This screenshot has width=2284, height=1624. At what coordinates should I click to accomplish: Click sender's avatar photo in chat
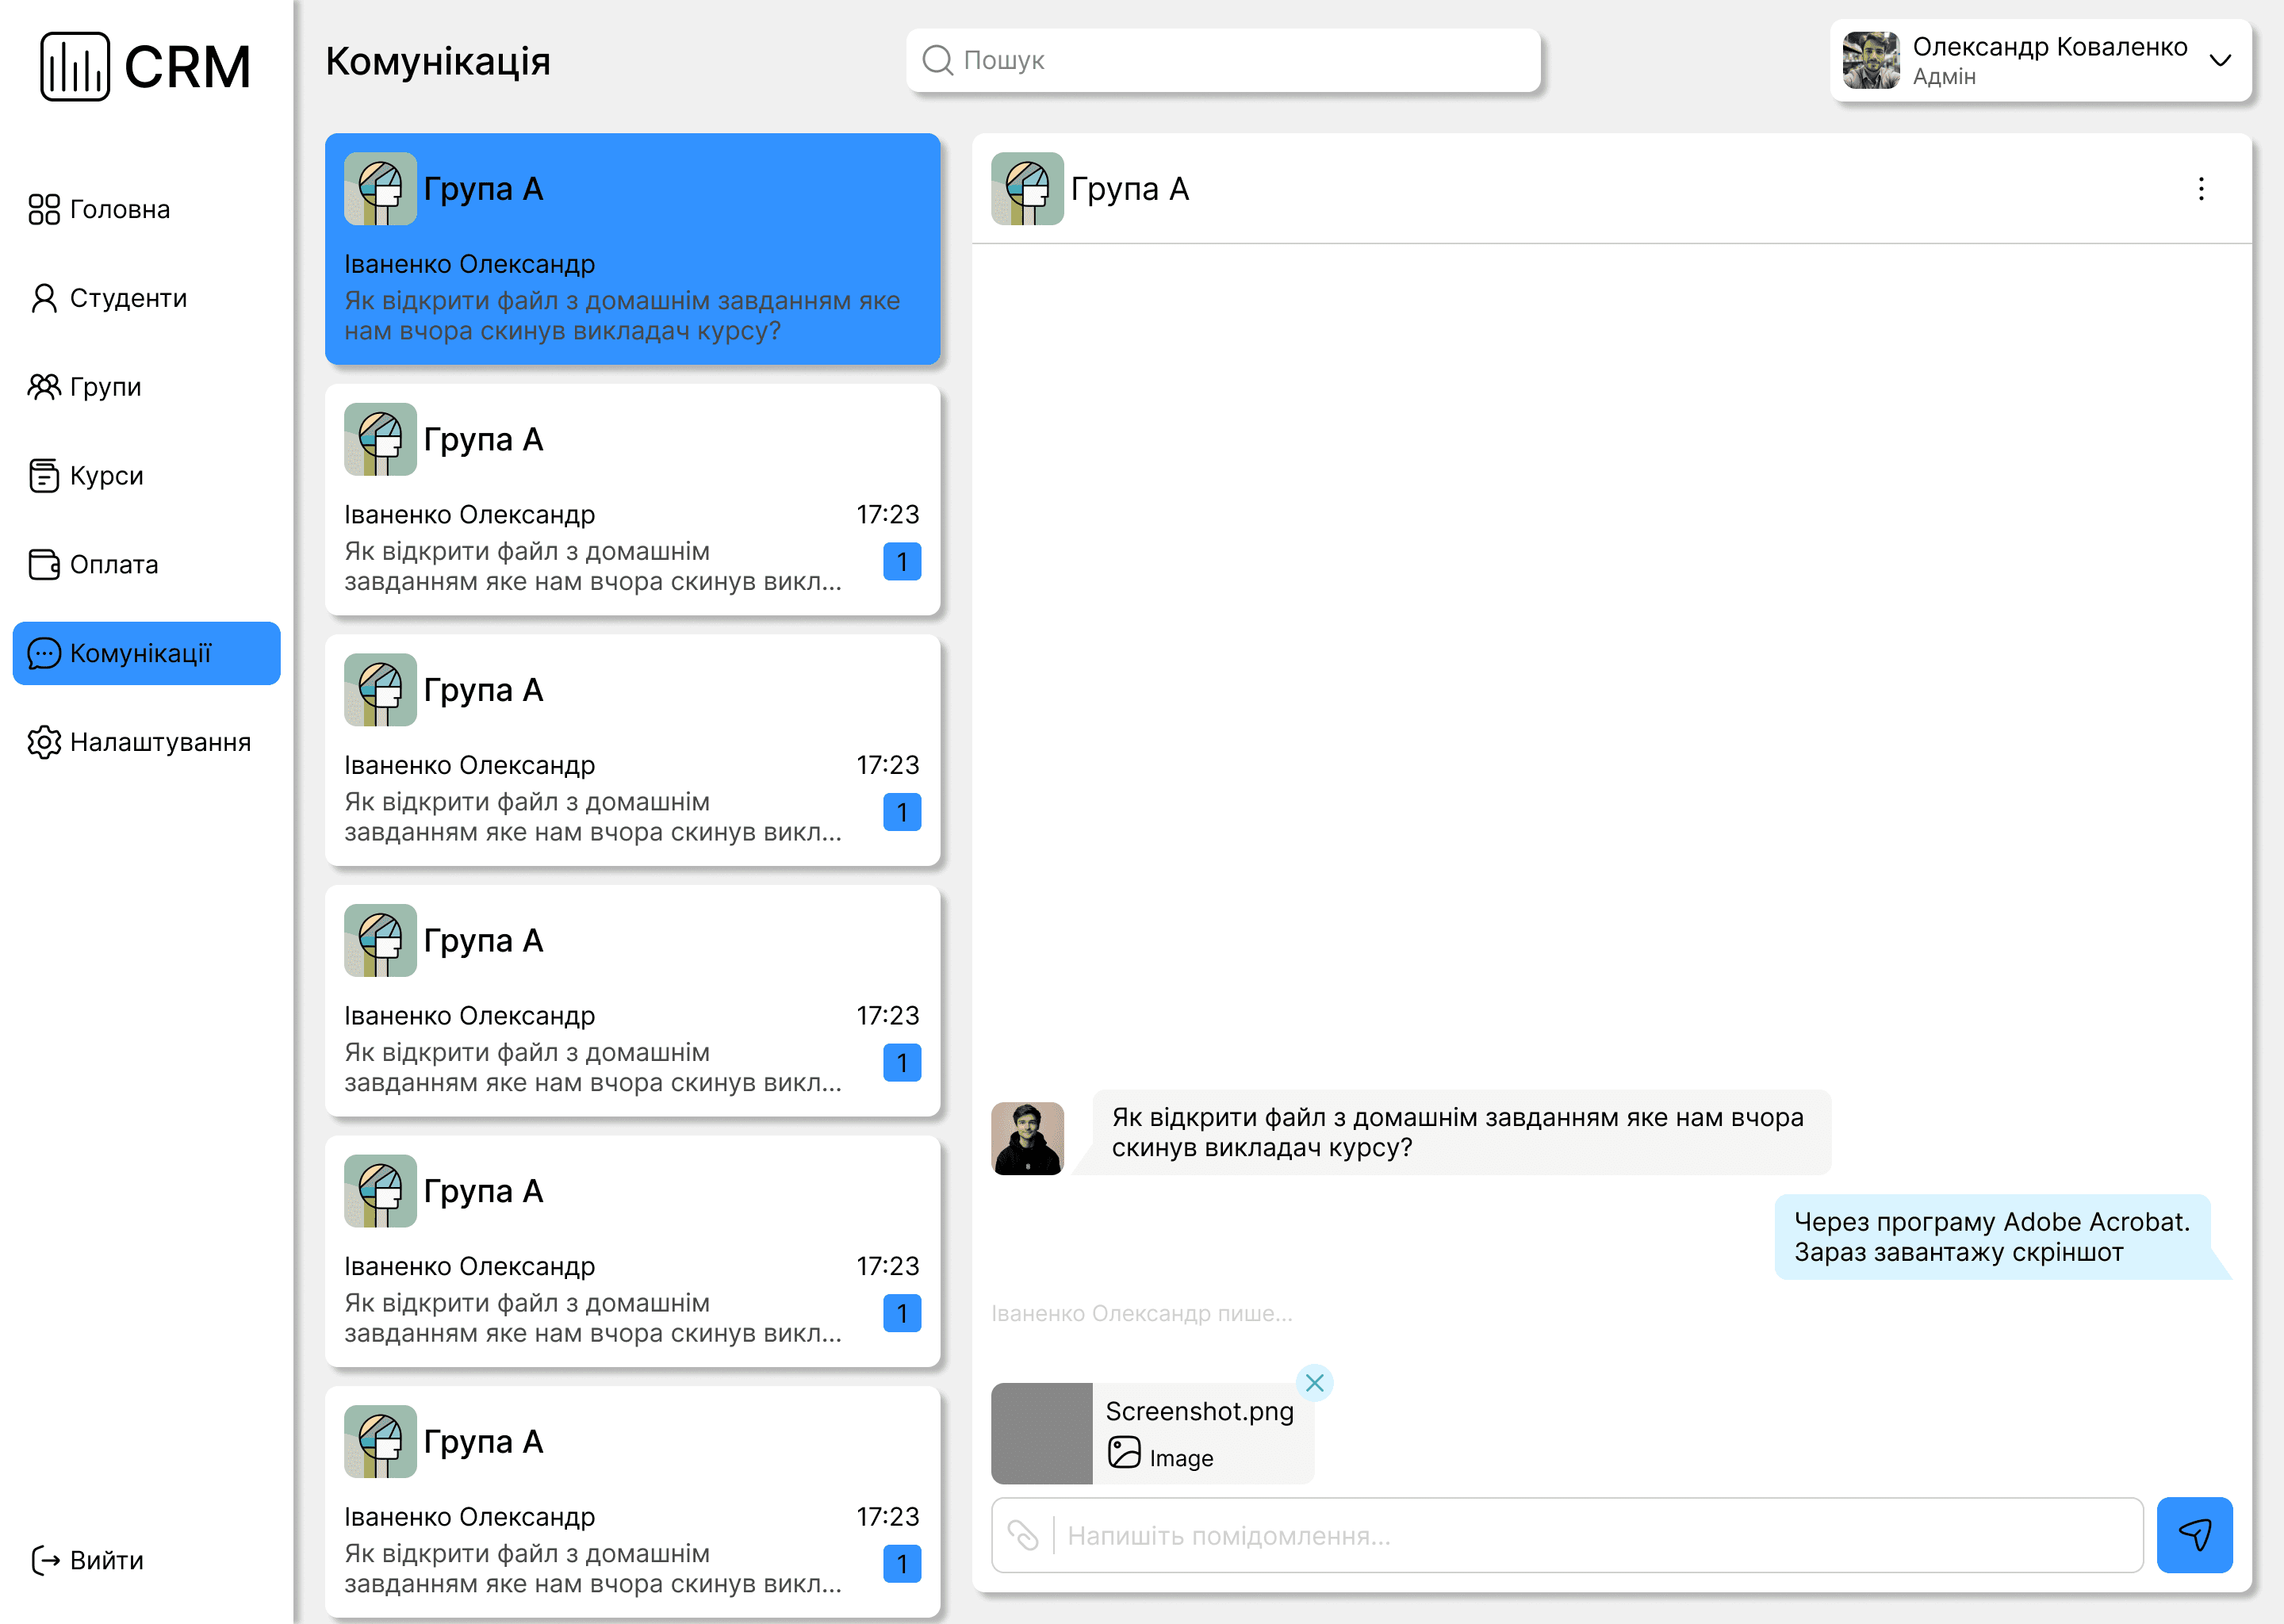pyautogui.click(x=1027, y=1138)
